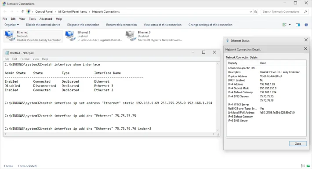Click Notepad vertical scrollbar down arrow

click(x=217, y=130)
